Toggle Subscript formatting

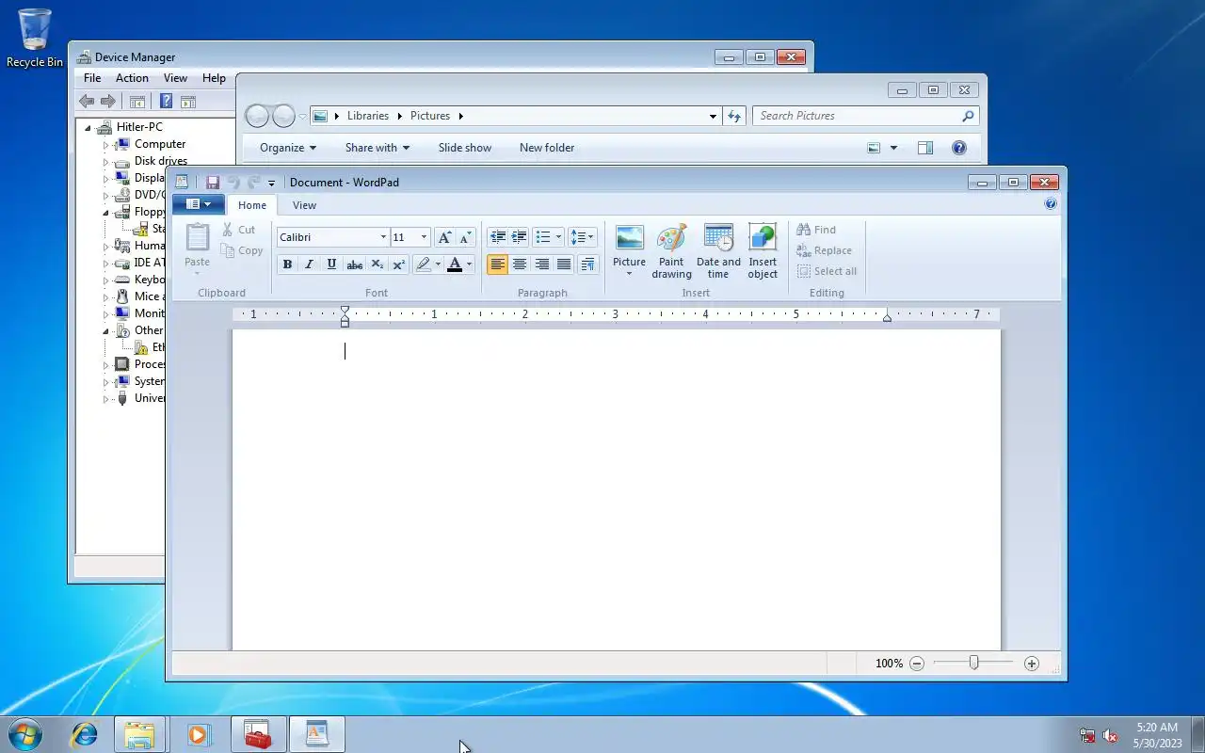coord(377,264)
